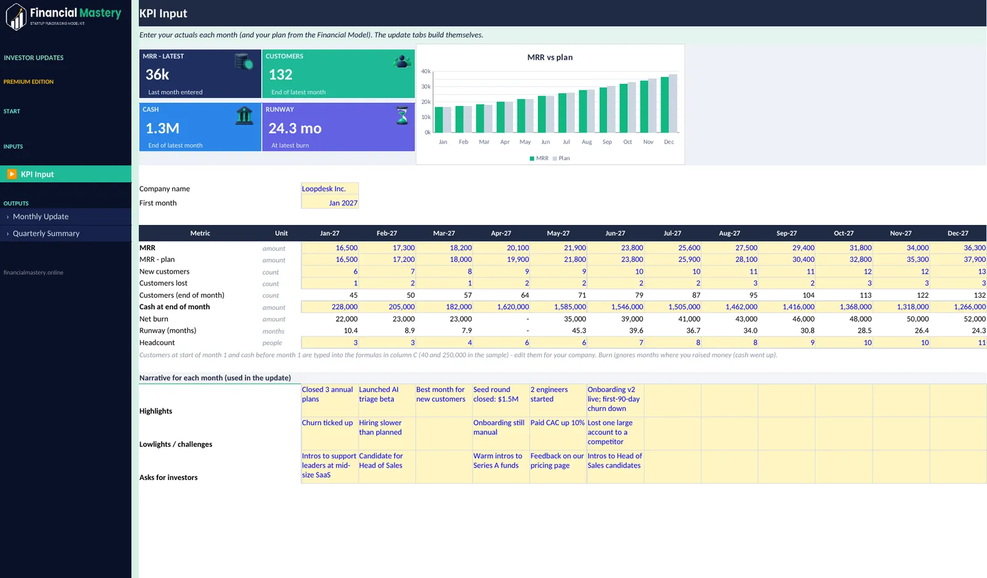Click the Runway card value 24.3 mo

pos(295,128)
